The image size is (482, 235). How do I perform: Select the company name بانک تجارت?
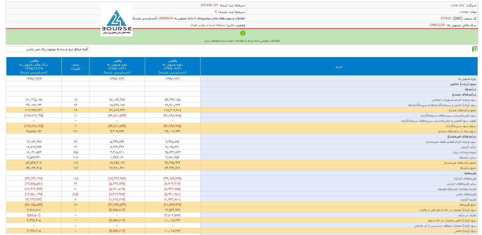pyautogui.click(x=457, y=5)
